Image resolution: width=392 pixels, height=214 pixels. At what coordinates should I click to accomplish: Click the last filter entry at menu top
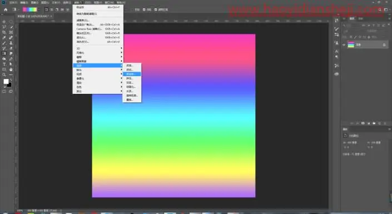click(x=98, y=7)
